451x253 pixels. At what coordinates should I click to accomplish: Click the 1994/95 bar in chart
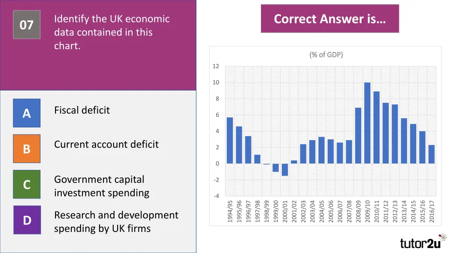click(230, 141)
